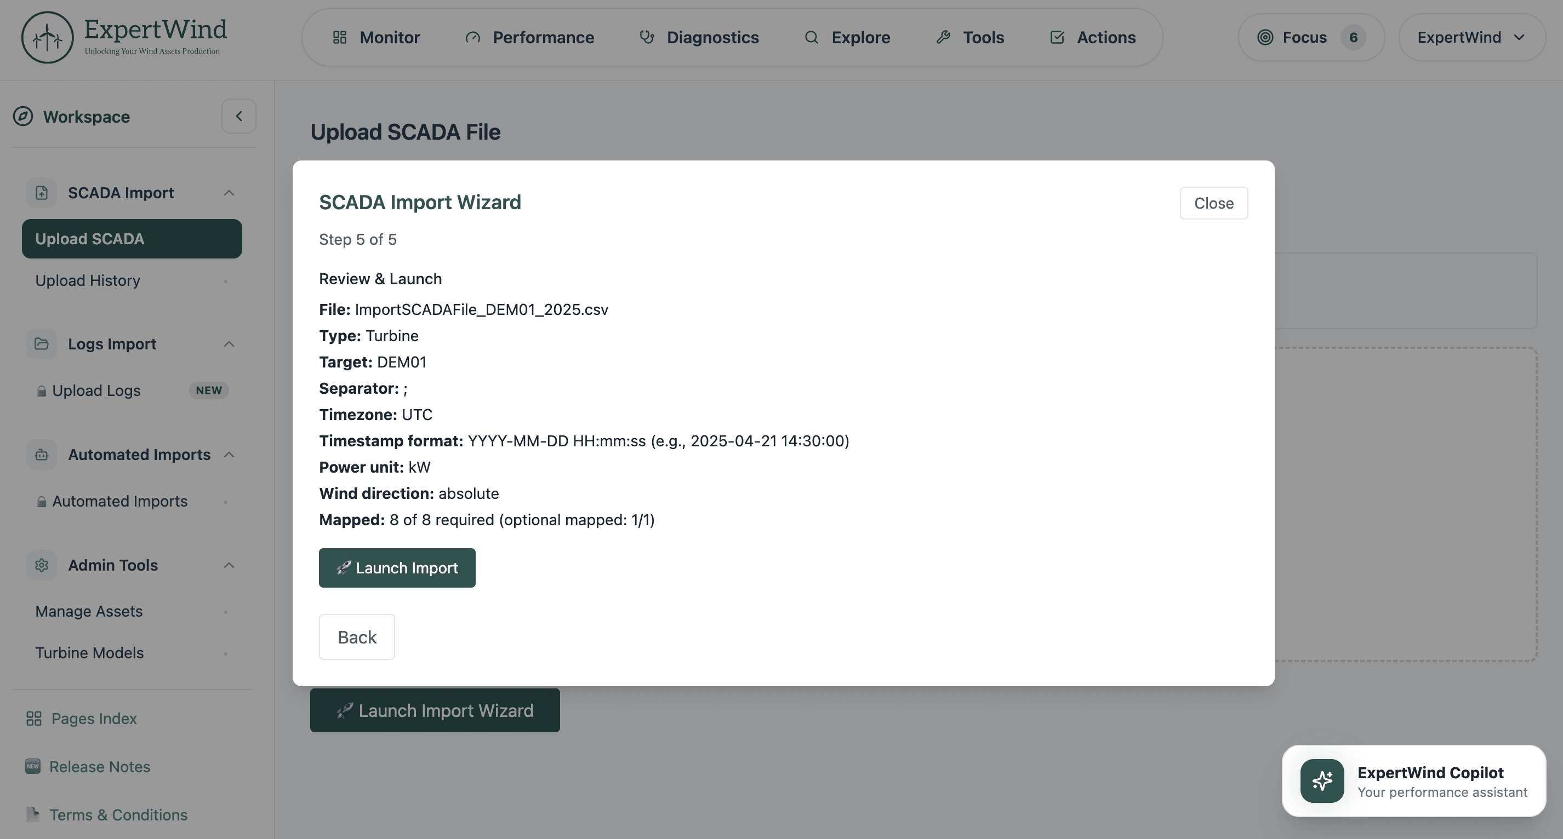Switch to the Monitor section
Screen dimensions: 1563x839
[x=389, y=37]
